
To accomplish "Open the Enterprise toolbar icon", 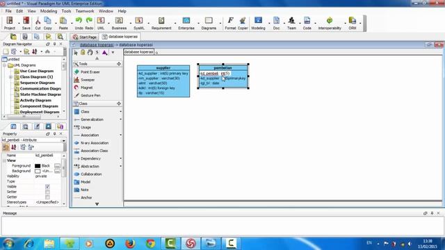I will (x=186, y=23).
